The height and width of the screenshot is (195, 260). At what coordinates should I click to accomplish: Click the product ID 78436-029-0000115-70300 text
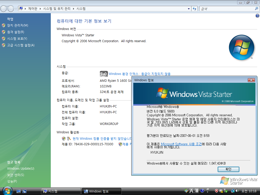[93, 144]
